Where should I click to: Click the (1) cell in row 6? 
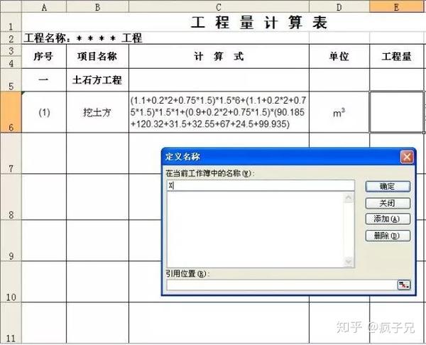44,112
